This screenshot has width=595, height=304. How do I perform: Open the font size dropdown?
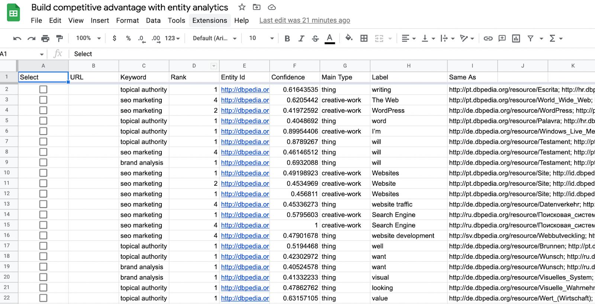pyautogui.click(x=261, y=38)
